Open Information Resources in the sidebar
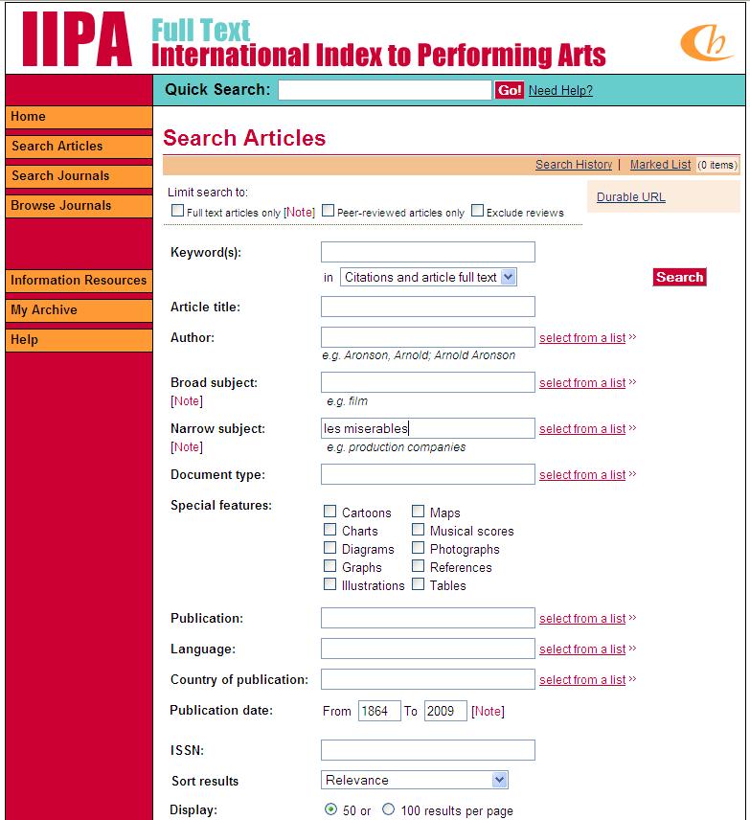The width and height of the screenshot is (750, 820). pos(79,281)
